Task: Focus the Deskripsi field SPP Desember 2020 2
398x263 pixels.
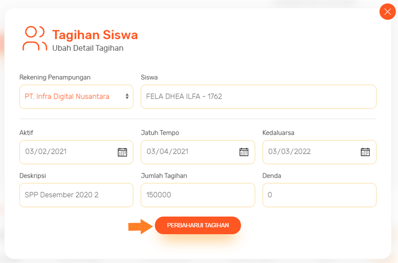Action: click(77, 195)
